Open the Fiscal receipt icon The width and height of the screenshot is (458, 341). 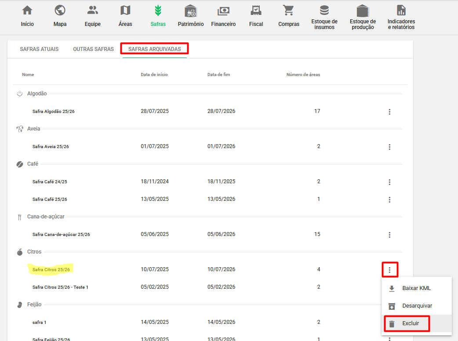tap(256, 11)
